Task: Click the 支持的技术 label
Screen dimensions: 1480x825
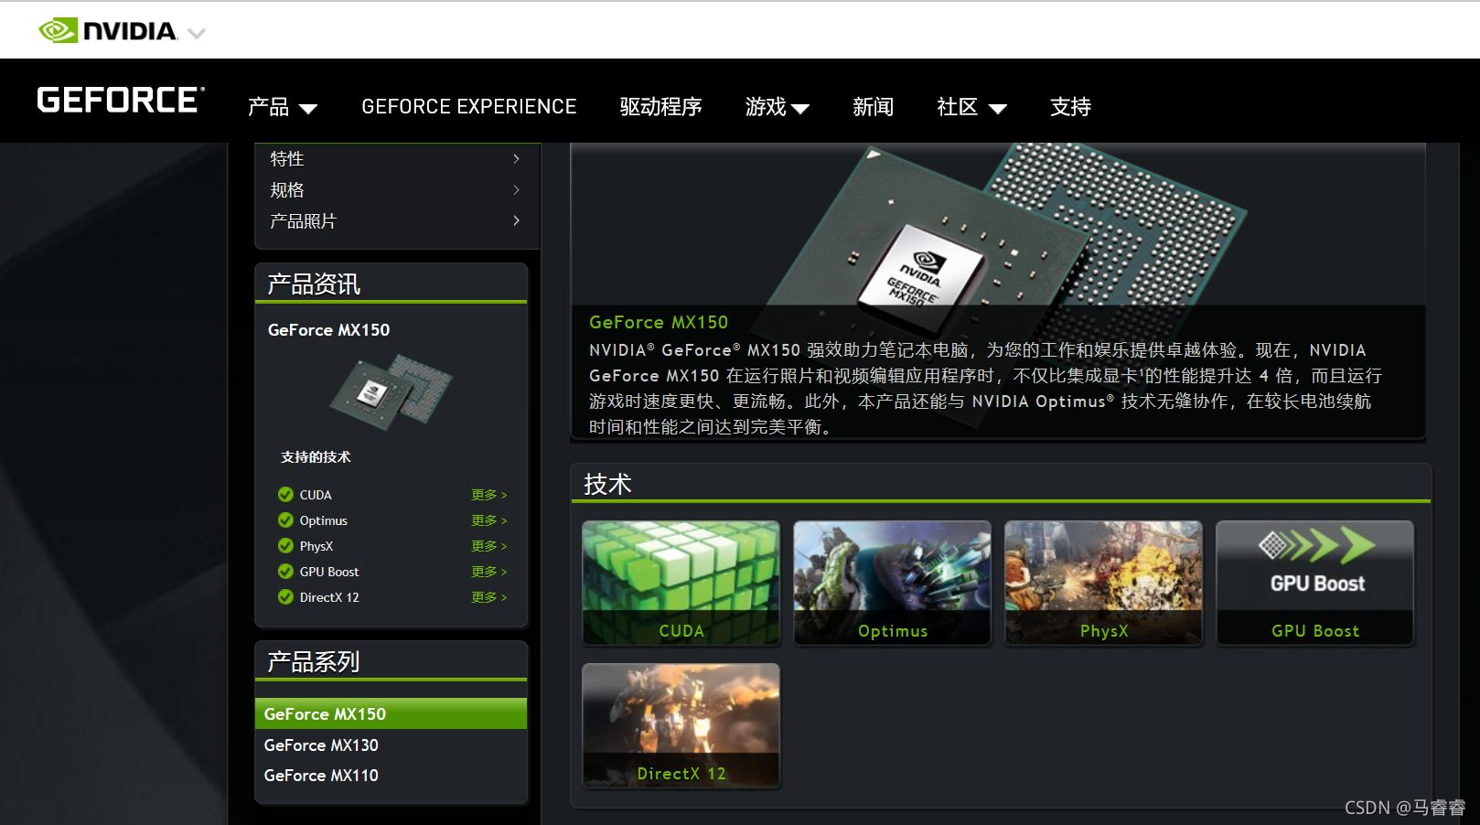Action: [x=316, y=456]
